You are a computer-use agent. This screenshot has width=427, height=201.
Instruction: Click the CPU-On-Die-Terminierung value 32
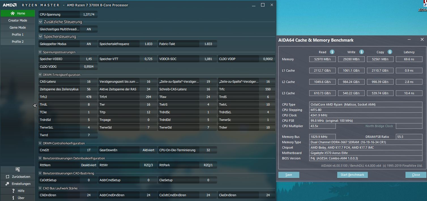[x=208, y=150]
